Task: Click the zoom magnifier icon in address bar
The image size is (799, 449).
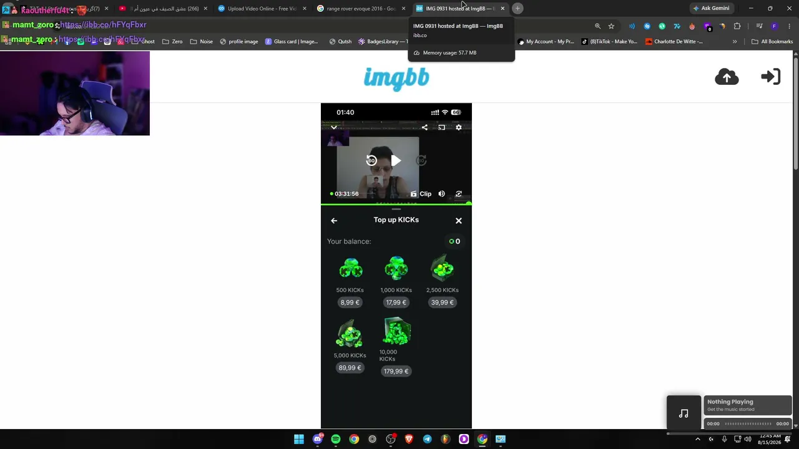Action: tap(597, 26)
